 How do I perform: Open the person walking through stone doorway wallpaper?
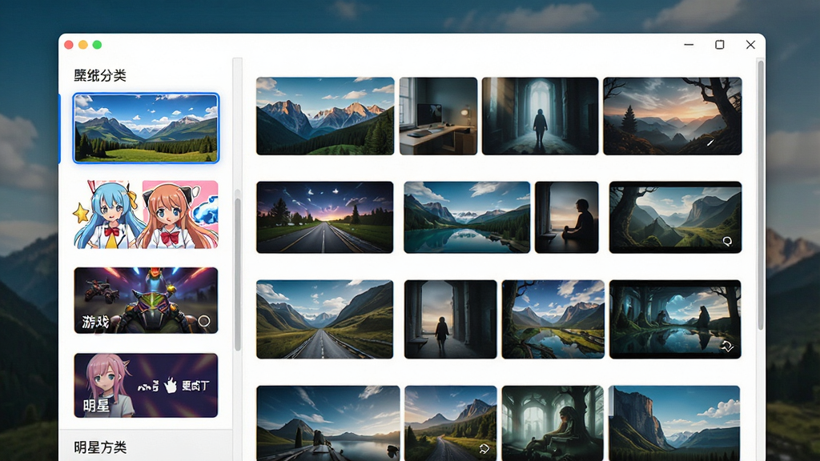[x=450, y=319]
